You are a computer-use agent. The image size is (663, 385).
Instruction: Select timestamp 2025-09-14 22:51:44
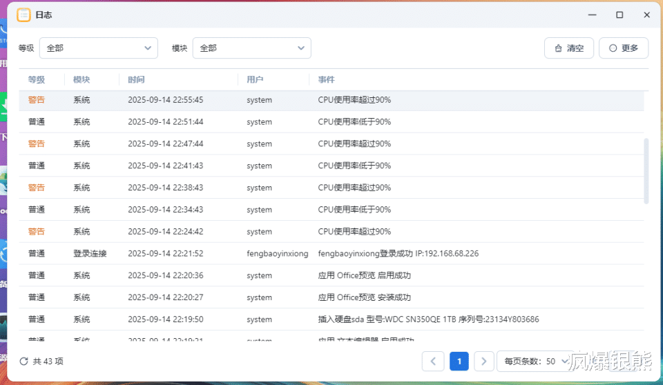tap(165, 122)
